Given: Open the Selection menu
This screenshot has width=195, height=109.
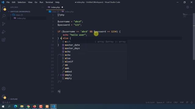Looking at the screenshot, I should pyautogui.click(x=22, y=2).
